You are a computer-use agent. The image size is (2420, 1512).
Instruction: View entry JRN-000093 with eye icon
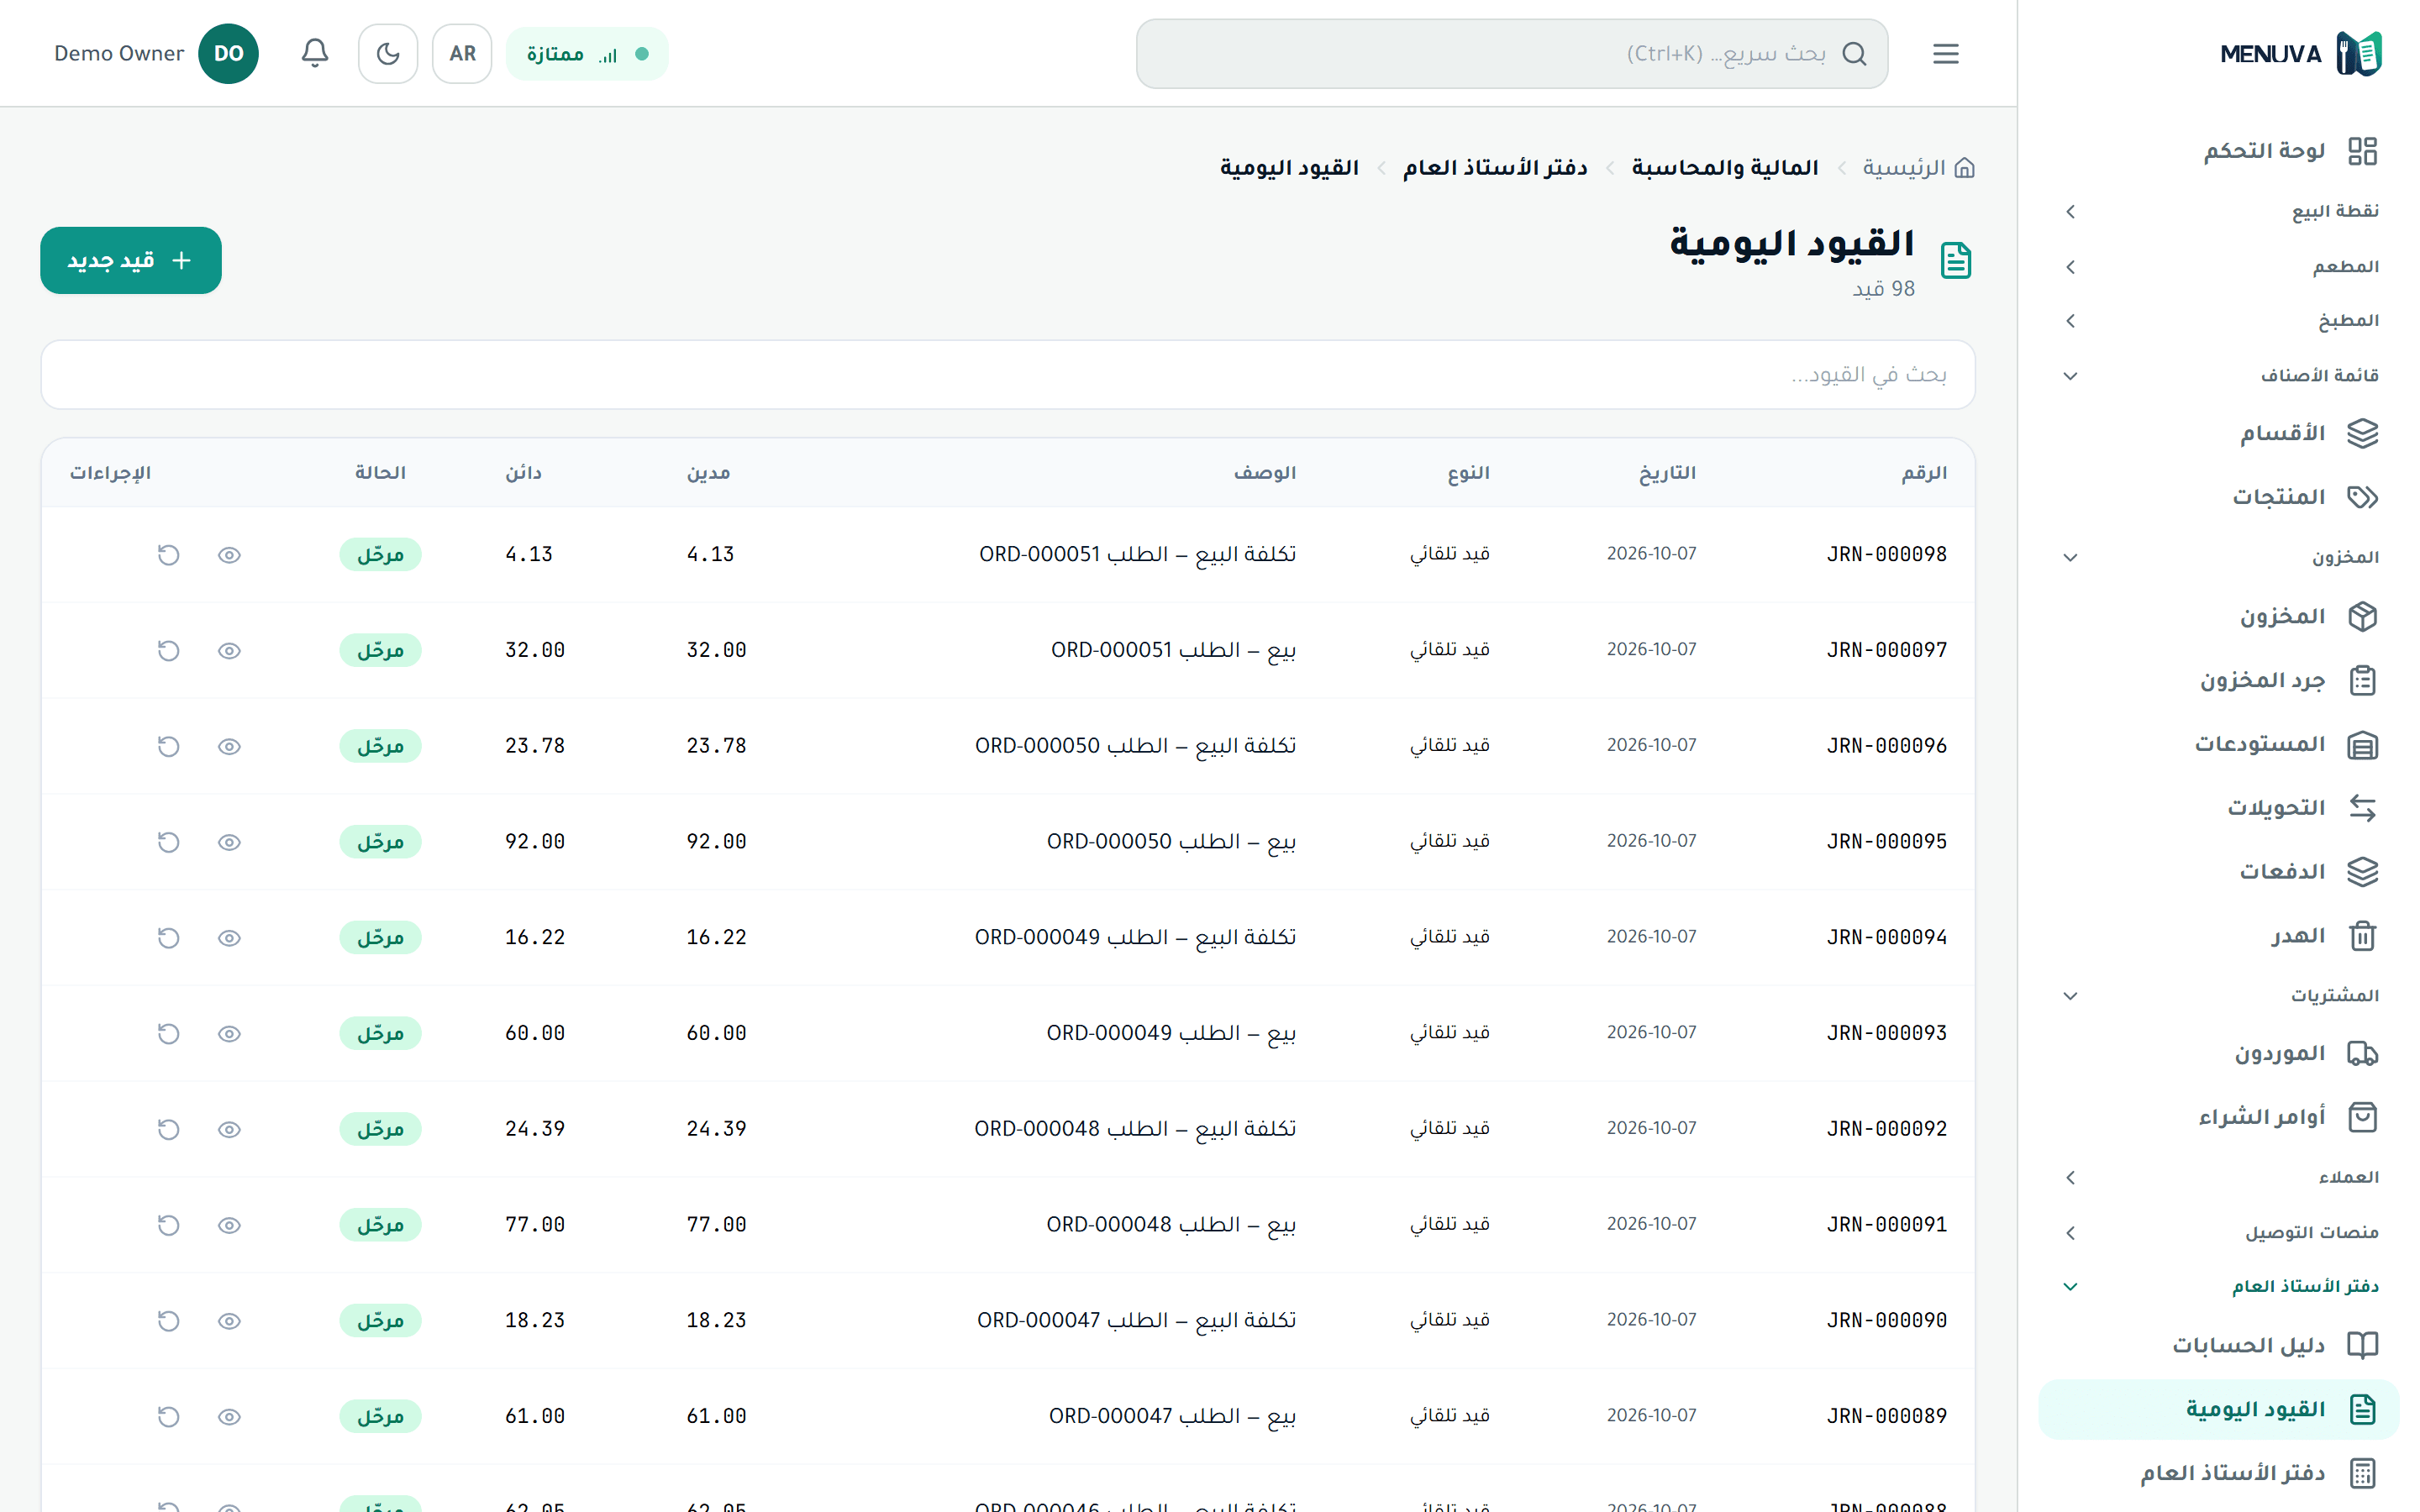229,1034
